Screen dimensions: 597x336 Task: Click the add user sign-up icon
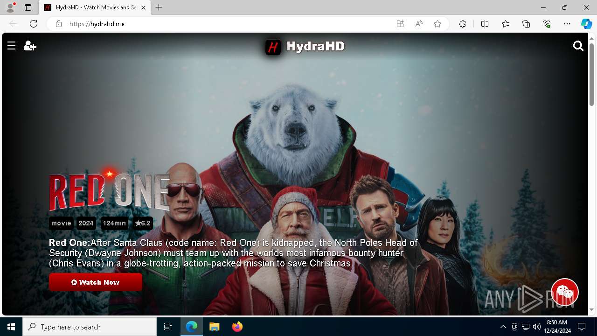tap(30, 46)
